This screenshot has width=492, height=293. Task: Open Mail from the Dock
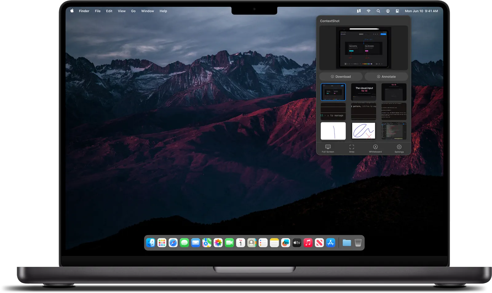(196, 243)
